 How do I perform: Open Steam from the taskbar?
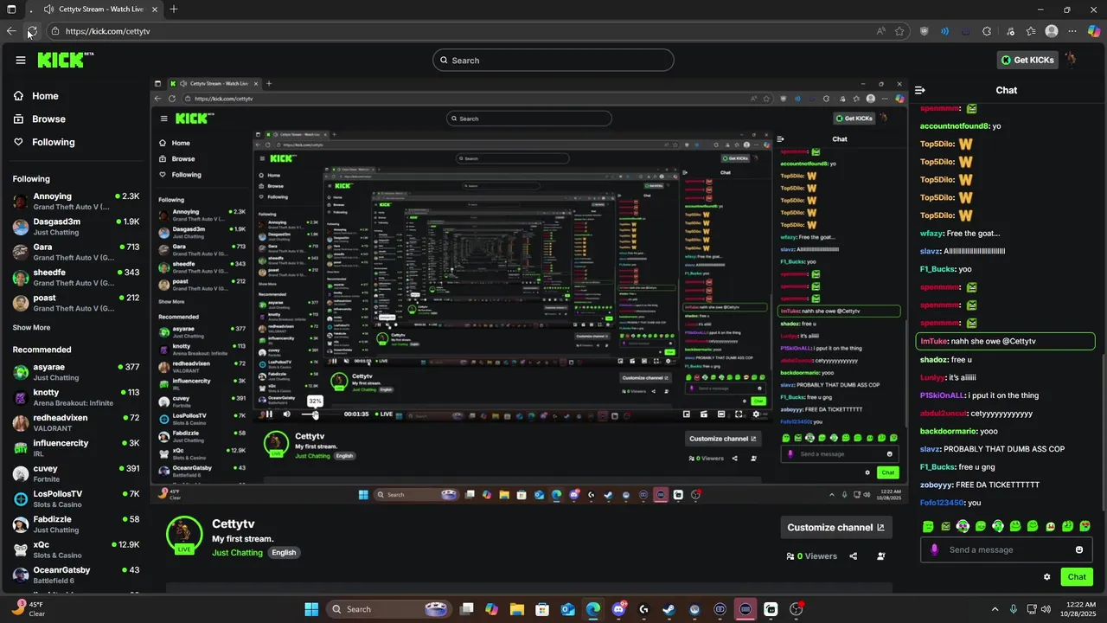(x=669, y=609)
